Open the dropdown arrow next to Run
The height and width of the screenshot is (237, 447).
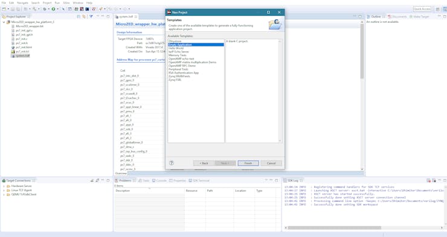pos(57,9)
